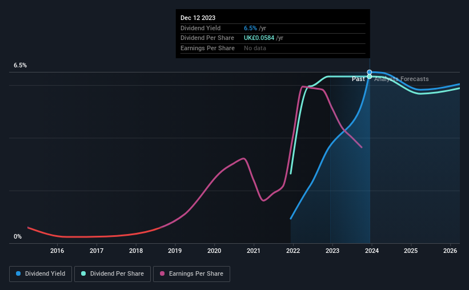Click the No data earnings tooltip value
The height and width of the screenshot is (290, 469).
tap(255, 48)
